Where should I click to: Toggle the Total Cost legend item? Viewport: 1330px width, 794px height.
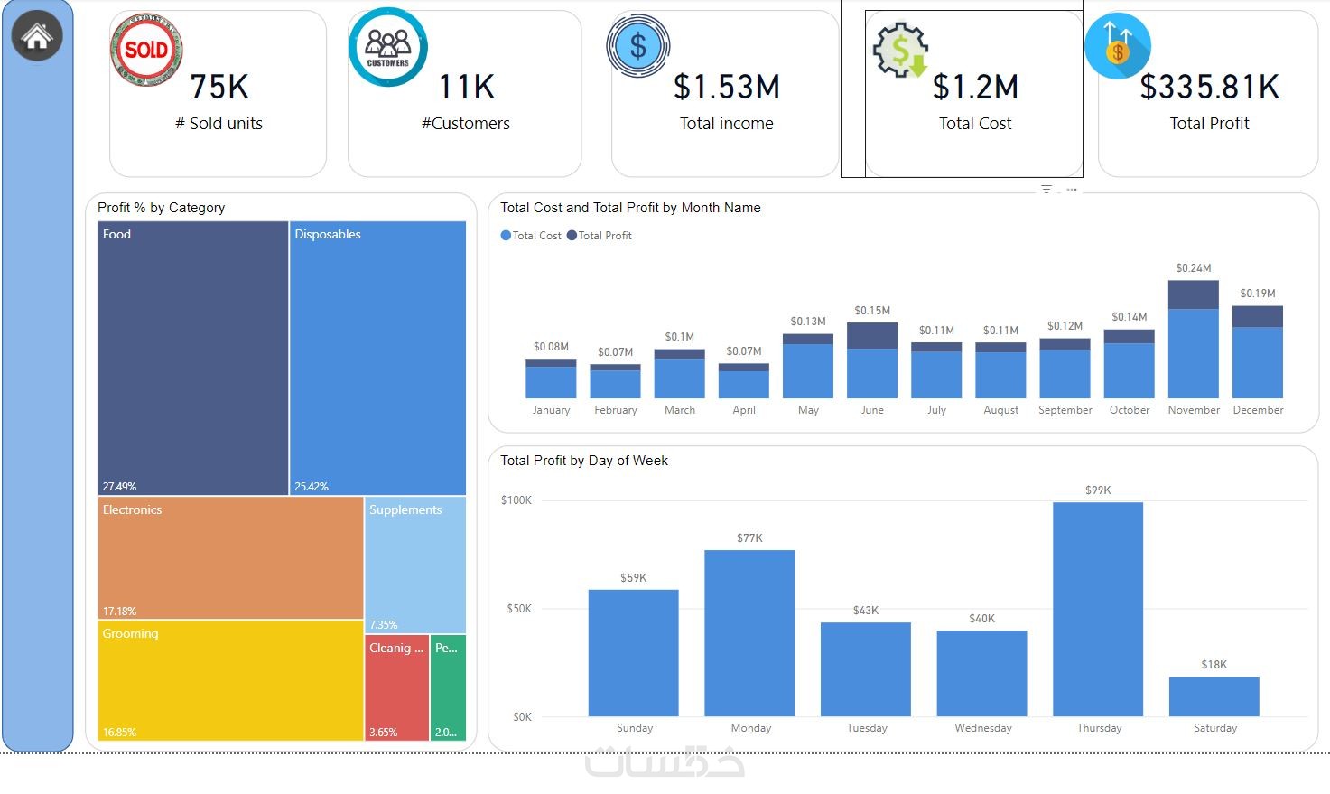[531, 236]
